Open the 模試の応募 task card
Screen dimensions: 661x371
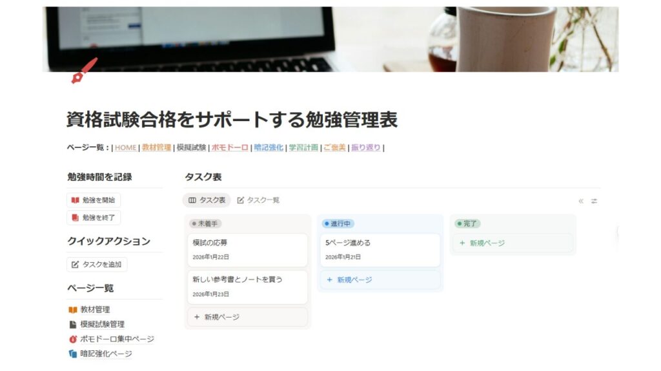pos(247,249)
